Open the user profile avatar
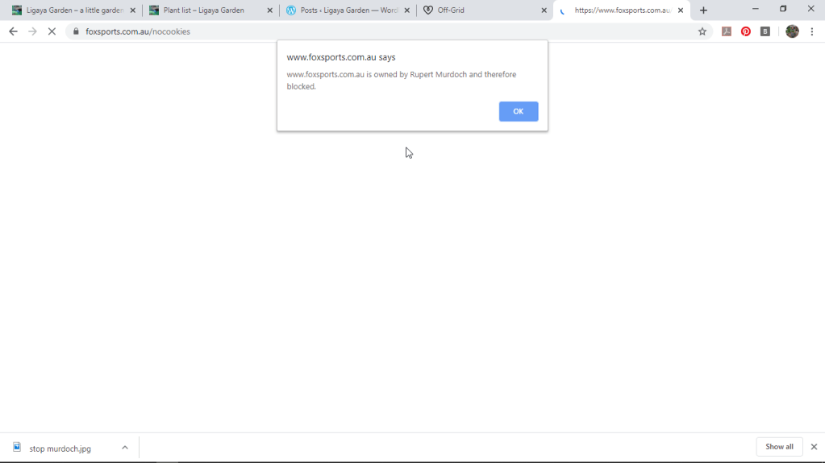The height and width of the screenshot is (463, 825). (792, 31)
